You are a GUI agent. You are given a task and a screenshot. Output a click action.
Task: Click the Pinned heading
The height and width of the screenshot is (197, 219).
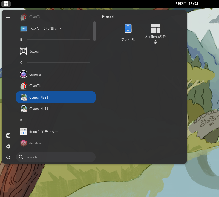pos(108,17)
